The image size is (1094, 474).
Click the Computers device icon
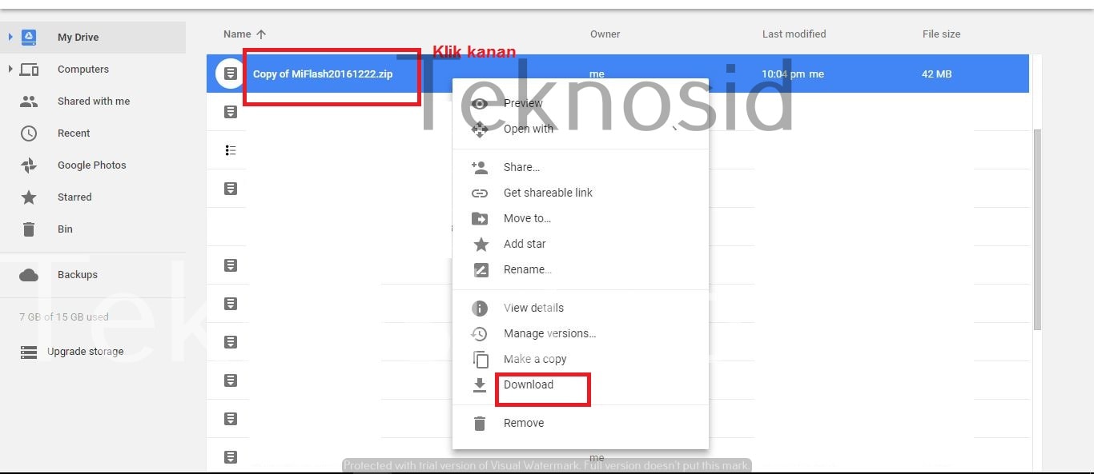29,70
